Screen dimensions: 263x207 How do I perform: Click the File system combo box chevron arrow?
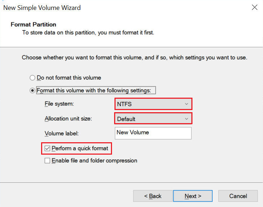click(x=187, y=104)
